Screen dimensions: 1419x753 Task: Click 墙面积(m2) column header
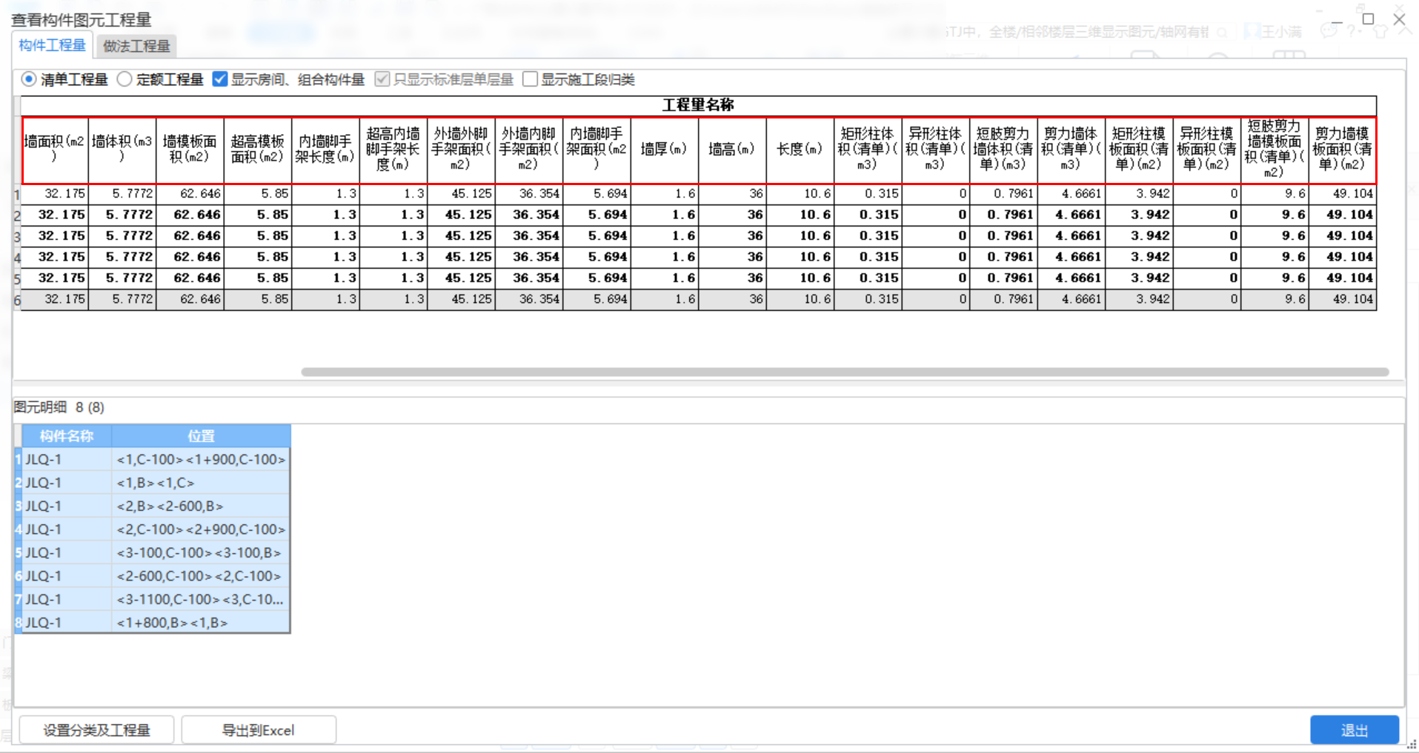pyautogui.click(x=55, y=150)
